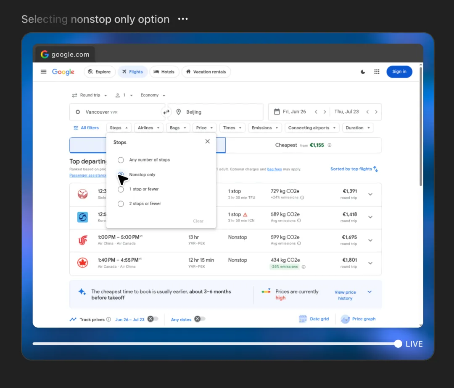
Task: Open the Round trip dropdown
Action: 90,95
